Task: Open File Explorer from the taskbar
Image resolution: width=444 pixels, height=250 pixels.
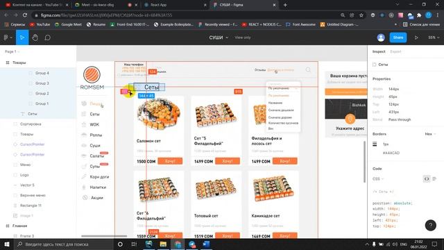Action: (163, 244)
